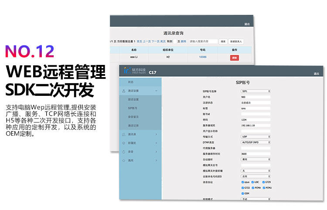Click the 跳转 link beside the page box
This screenshot has height=210, width=327.
[183, 41]
